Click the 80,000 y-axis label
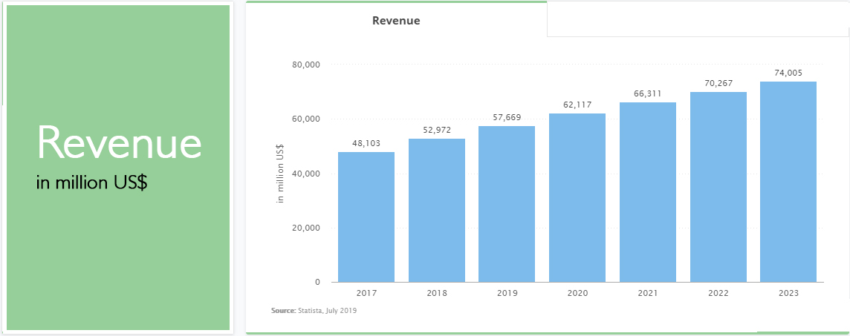 coord(306,65)
